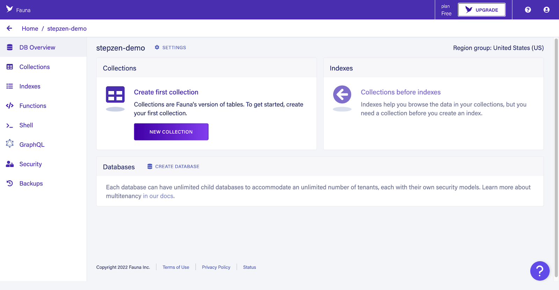Open the help question mark icon in header
Screen dimensions: 559x290
[x=528, y=10]
